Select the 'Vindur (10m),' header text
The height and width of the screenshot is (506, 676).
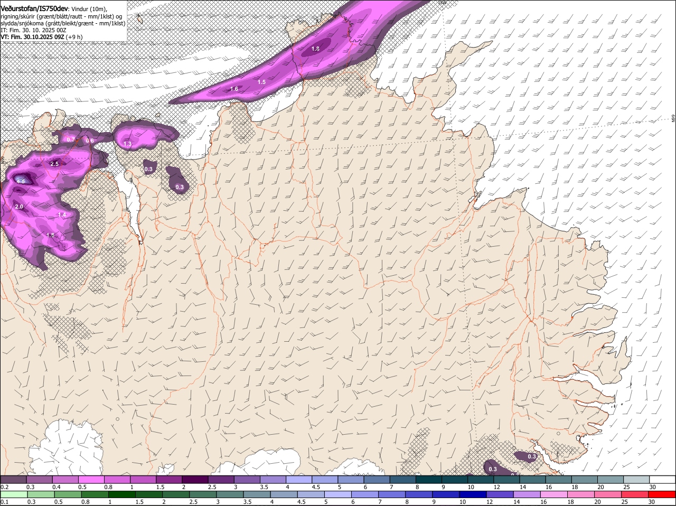click(x=89, y=8)
